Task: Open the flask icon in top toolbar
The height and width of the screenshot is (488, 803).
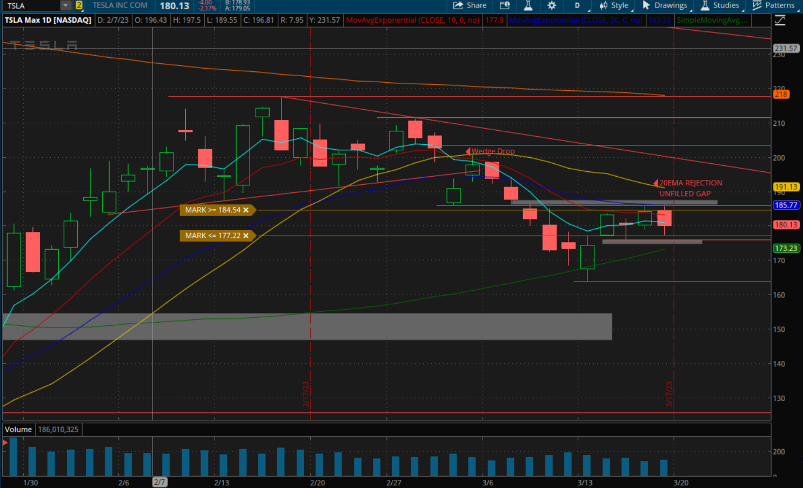Action: (528, 5)
